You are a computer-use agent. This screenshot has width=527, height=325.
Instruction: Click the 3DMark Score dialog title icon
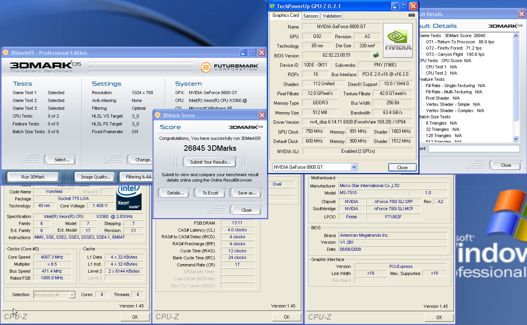tap(158, 115)
